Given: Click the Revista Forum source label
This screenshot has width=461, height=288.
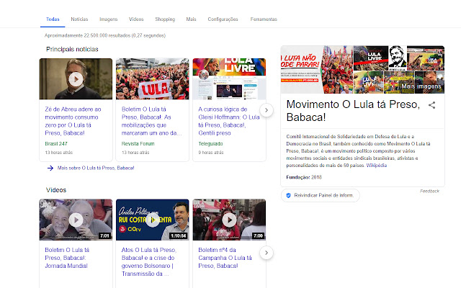Looking at the screenshot, I should [x=138, y=144].
